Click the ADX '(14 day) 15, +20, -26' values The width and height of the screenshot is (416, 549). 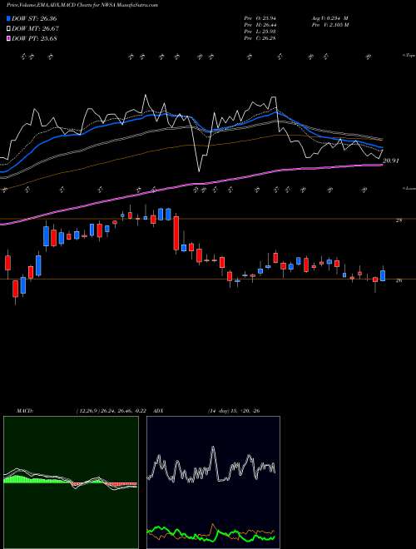click(x=234, y=410)
